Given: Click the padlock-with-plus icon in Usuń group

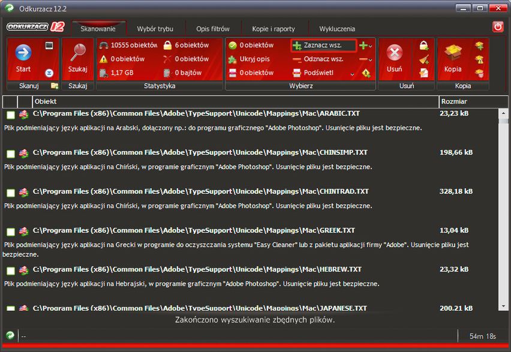Looking at the screenshot, I should click(x=423, y=46).
